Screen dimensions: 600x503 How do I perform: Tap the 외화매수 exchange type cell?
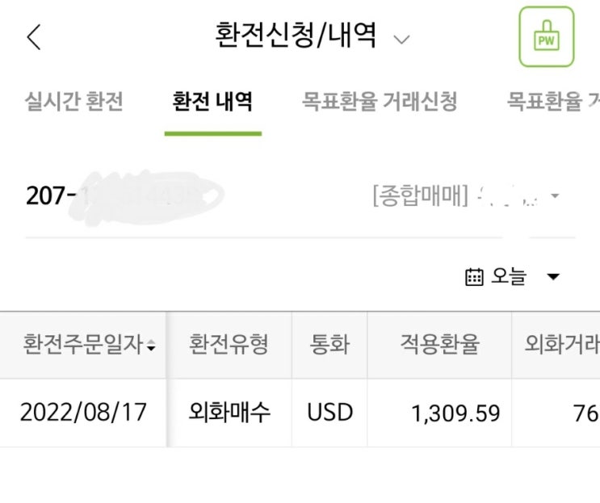click(229, 413)
